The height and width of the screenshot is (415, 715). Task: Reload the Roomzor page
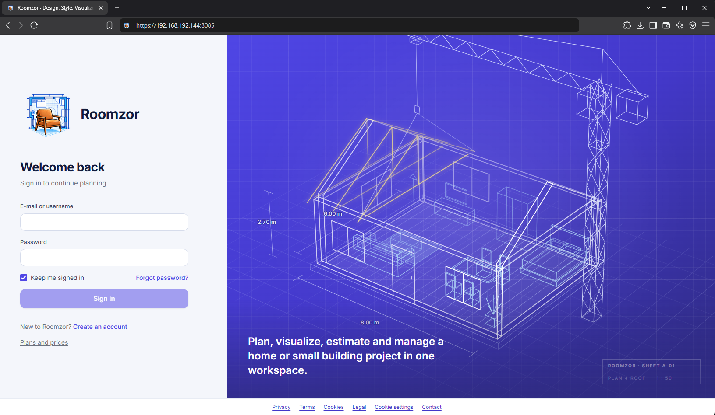coord(34,25)
